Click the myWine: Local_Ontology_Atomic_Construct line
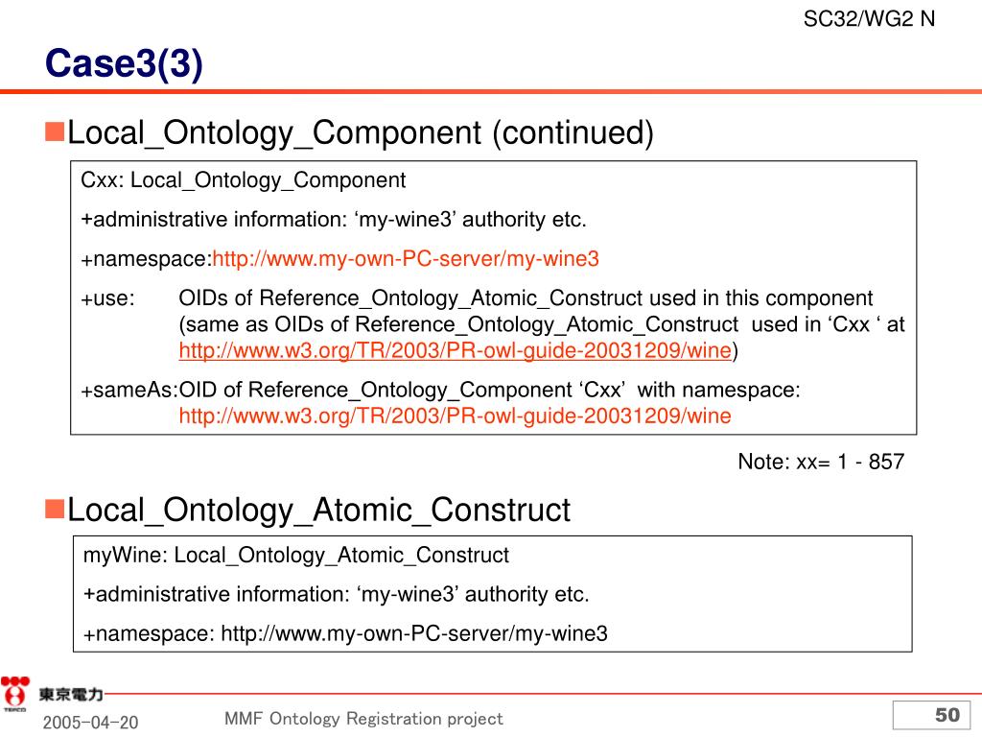Screen dimensions: 982x737 click(296, 556)
